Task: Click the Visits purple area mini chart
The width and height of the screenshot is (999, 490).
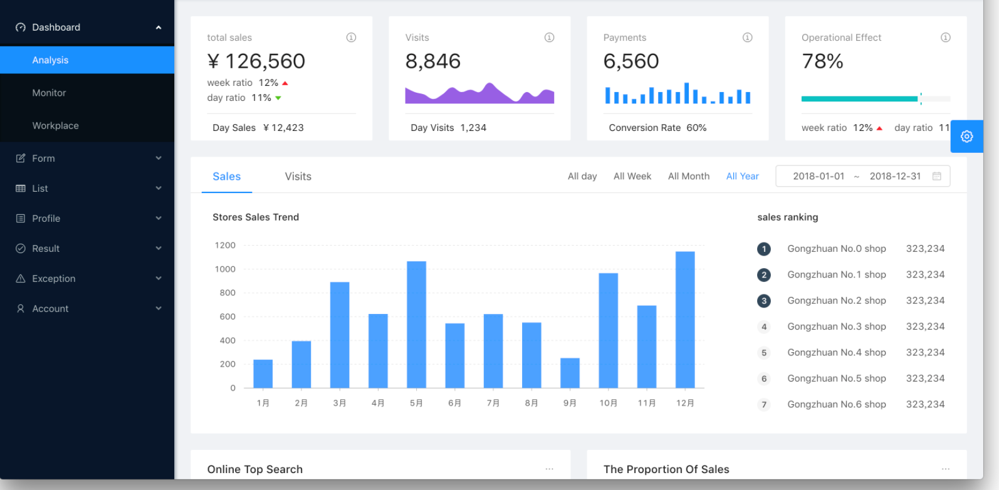Action: coord(480,93)
